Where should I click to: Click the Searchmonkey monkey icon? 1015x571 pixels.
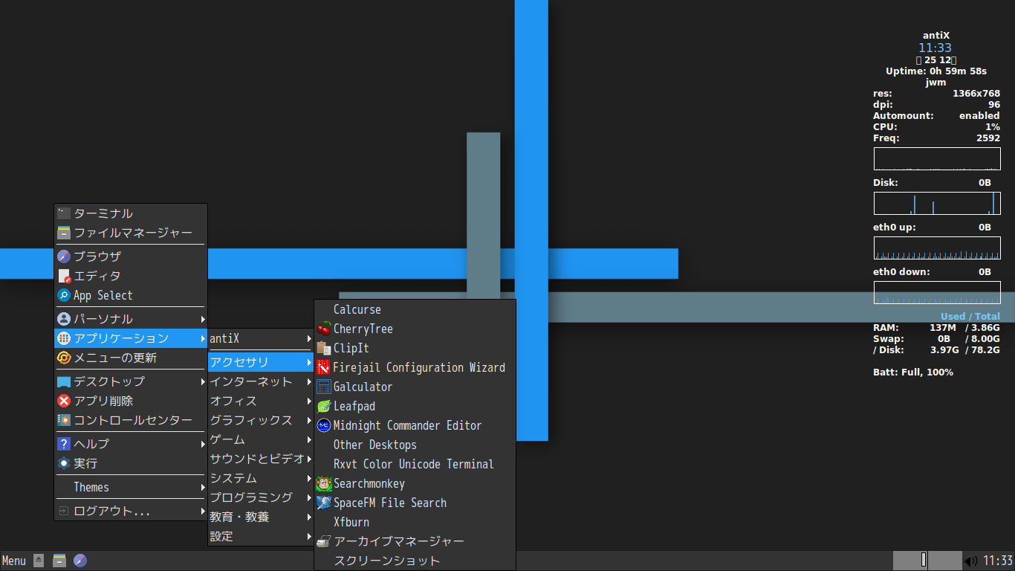click(324, 483)
